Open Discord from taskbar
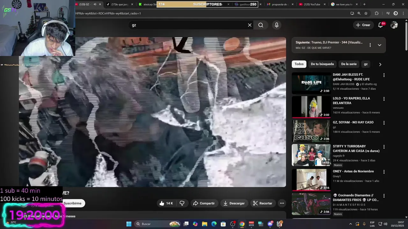 270,224
